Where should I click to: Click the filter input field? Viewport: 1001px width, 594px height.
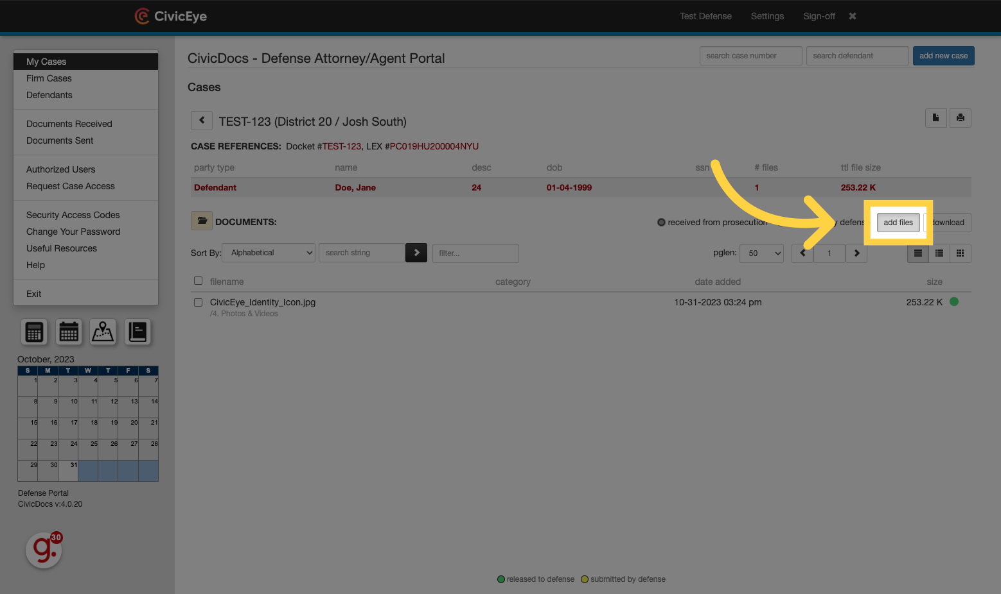click(x=475, y=253)
